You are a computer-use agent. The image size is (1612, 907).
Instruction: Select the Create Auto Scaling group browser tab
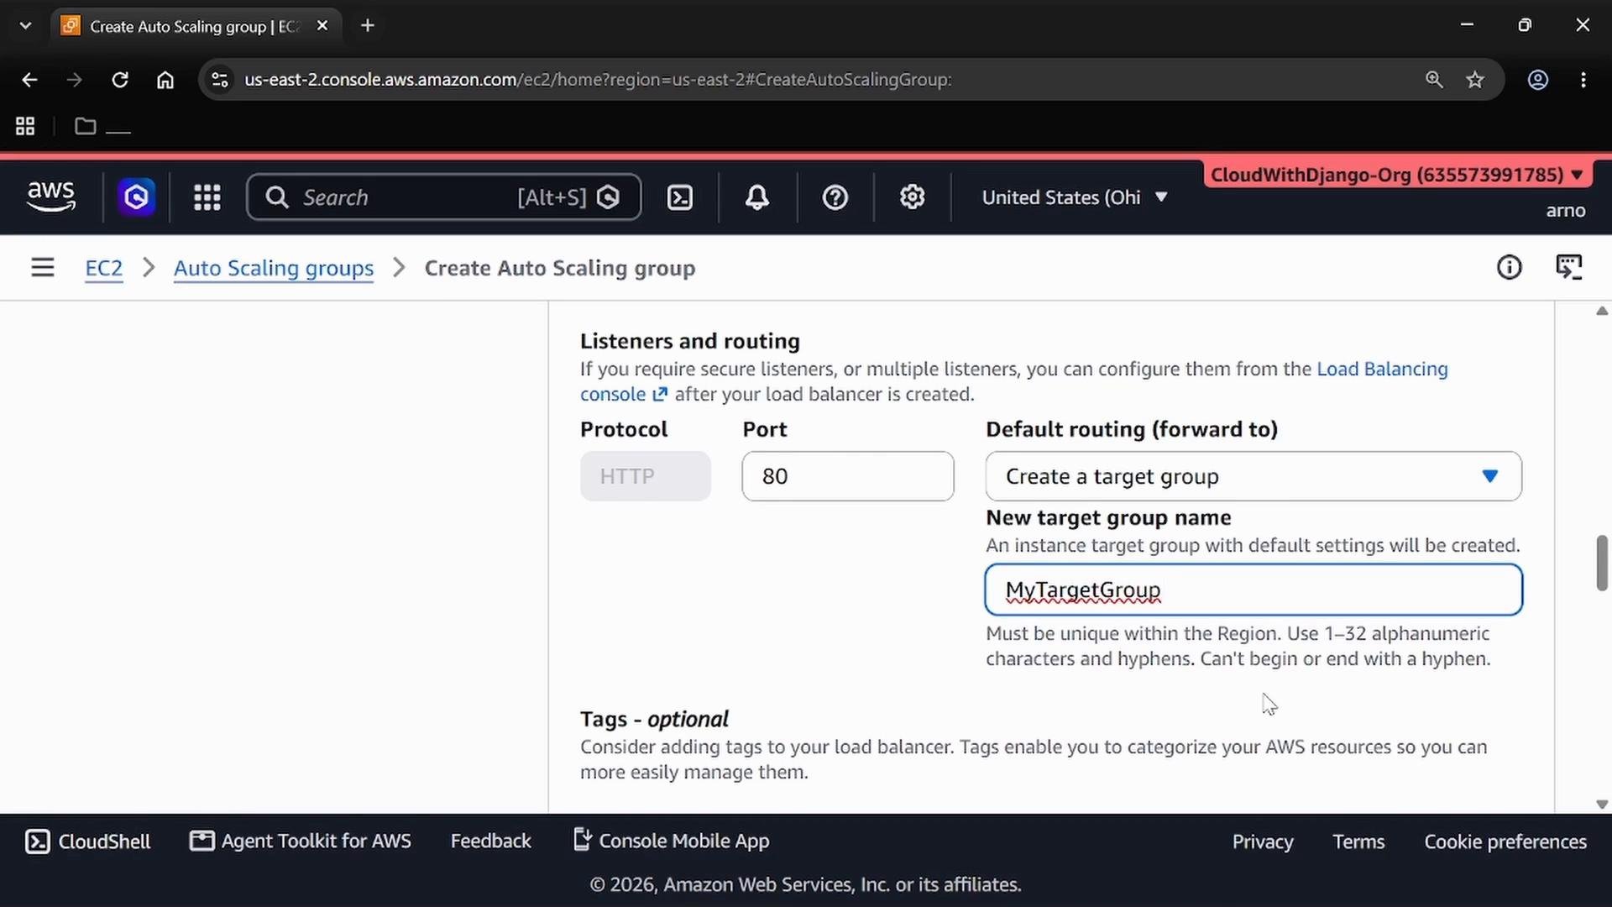[195, 26]
